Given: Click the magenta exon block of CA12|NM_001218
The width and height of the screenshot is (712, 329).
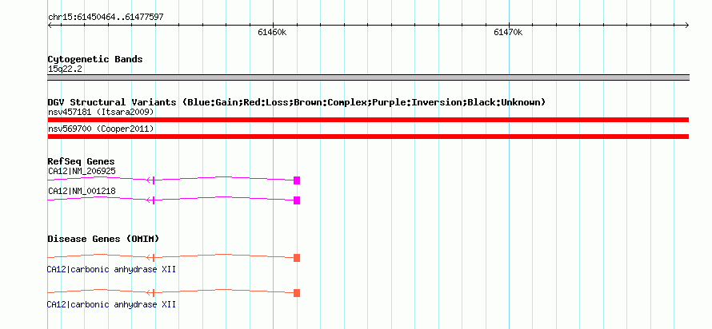Looking at the screenshot, I should 297,200.
